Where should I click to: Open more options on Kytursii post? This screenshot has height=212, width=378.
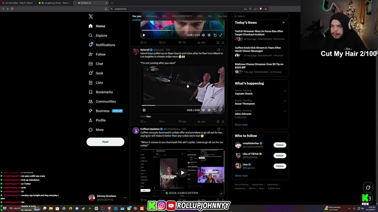tap(223, 50)
